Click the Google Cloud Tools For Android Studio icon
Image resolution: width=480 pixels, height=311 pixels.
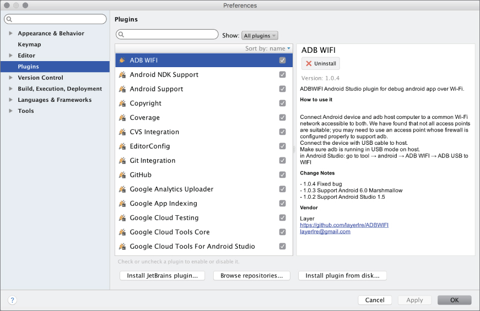coord(122,246)
